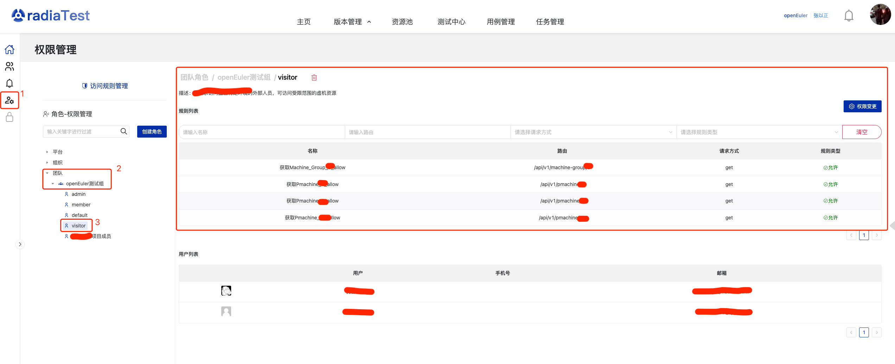Click the 创建角色 button
This screenshot has height=364, width=895.
[x=152, y=132]
